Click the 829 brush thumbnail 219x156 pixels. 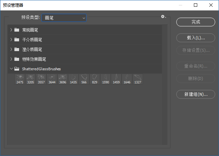click(x=95, y=79)
